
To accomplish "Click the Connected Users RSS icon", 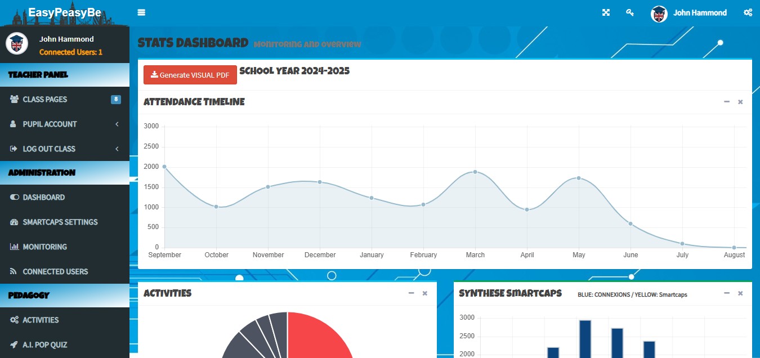I will pyautogui.click(x=14, y=271).
